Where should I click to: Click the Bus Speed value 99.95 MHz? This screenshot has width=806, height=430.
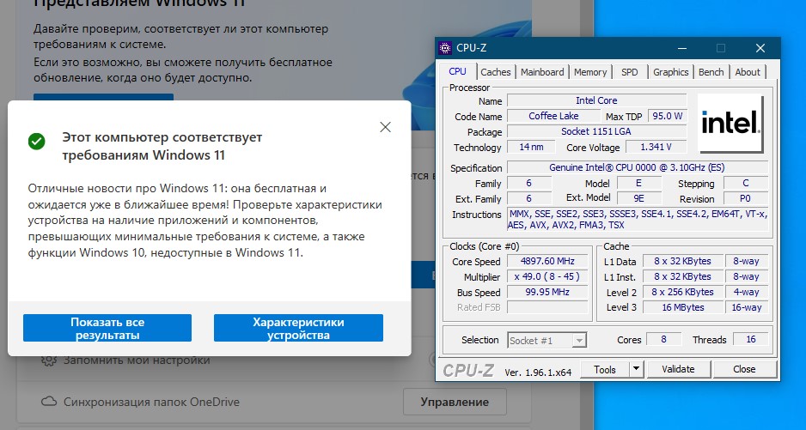tap(548, 292)
